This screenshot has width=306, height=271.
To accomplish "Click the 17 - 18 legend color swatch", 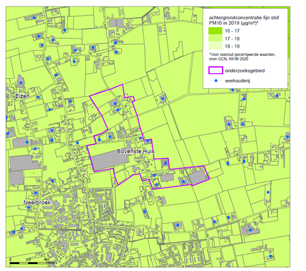I will 215,39.
